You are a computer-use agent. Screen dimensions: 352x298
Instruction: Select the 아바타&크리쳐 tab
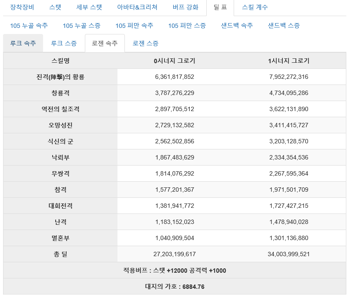(137, 7)
